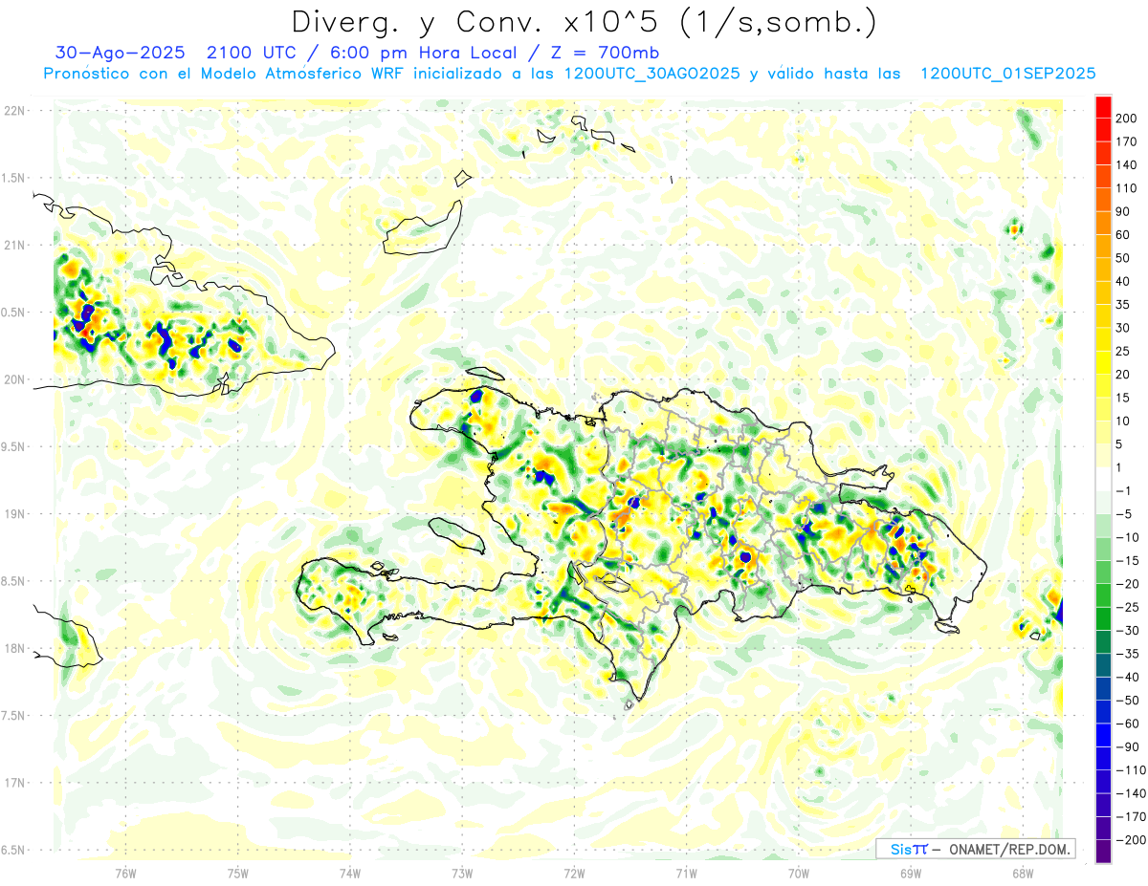This screenshot has height=886, width=1148.
Task: Click the colorbar label "-35"
Action: 1127,654
